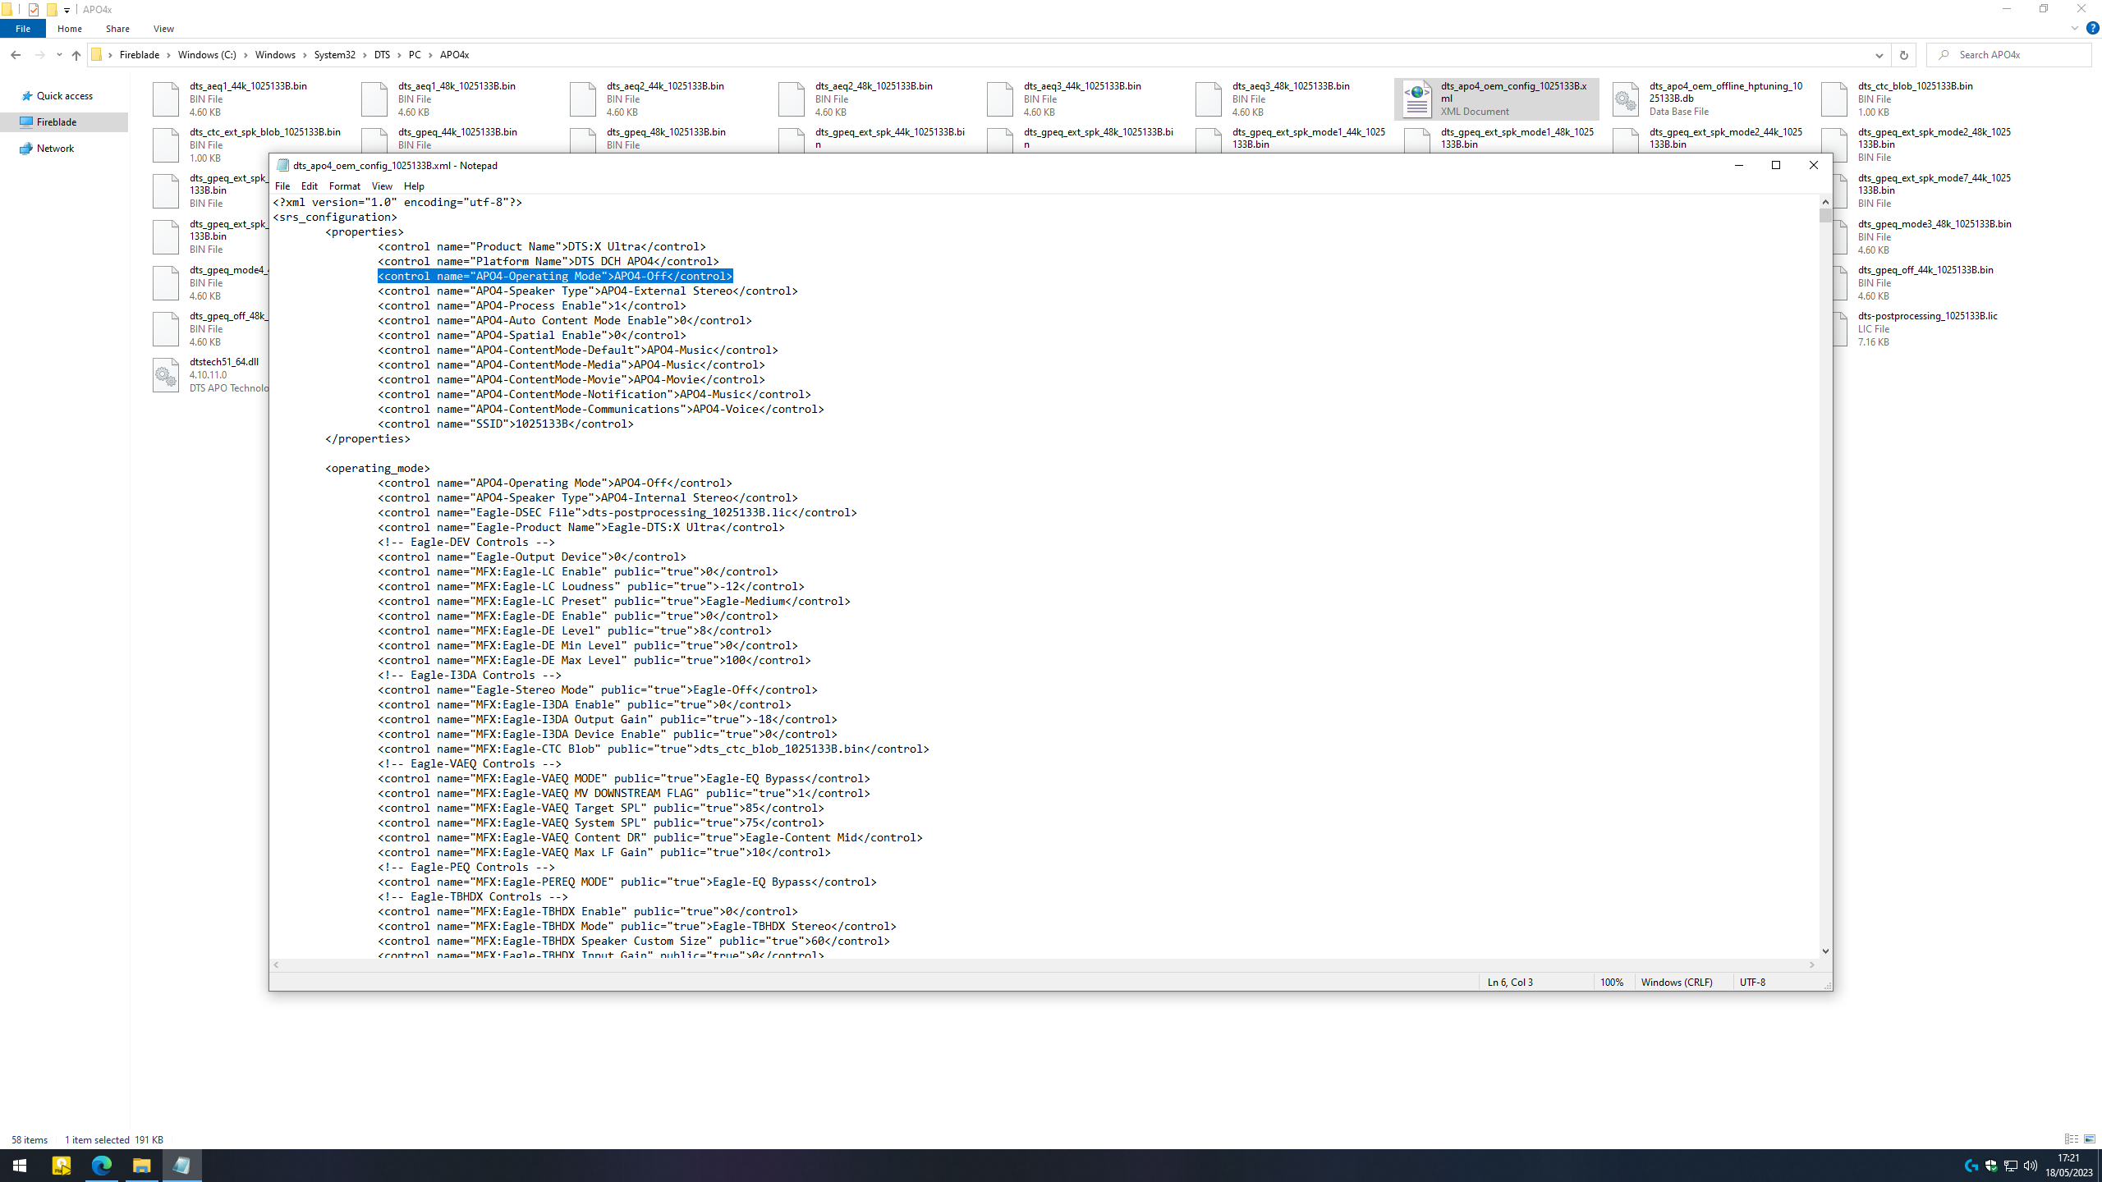Viewport: 2102px width, 1182px height.
Task: Click Notepad scroll down arrow
Action: tap(1825, 951)
